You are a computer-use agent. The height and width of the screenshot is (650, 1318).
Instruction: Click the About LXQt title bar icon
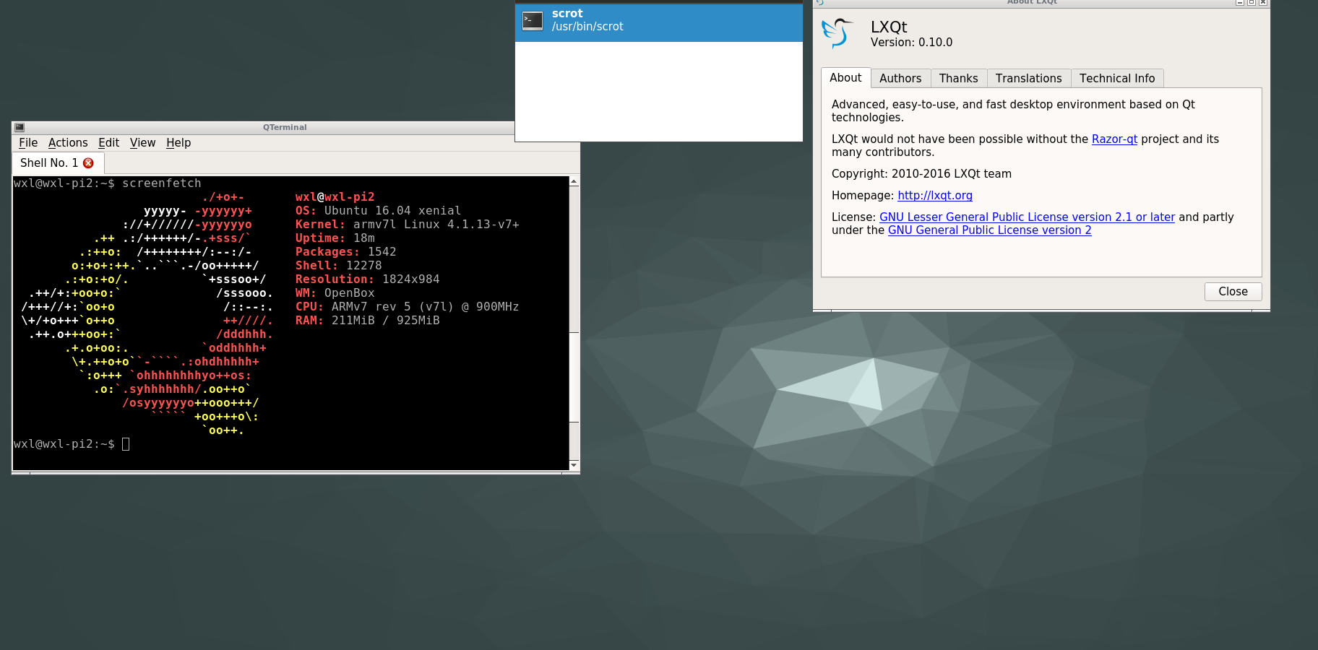click(819, 3)
